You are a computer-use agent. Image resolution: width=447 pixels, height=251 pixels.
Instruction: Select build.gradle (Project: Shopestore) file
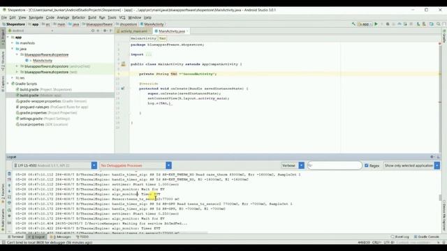[44, 89]
